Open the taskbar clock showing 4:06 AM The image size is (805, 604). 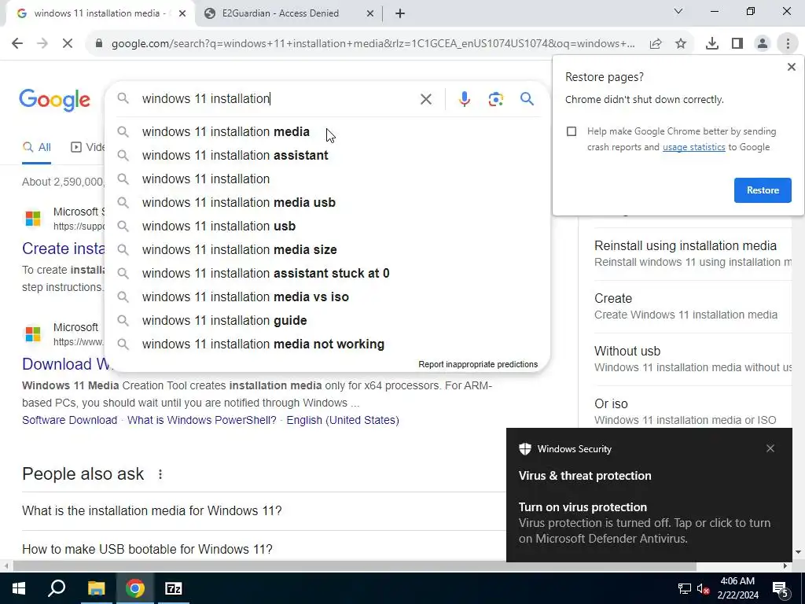737,588
